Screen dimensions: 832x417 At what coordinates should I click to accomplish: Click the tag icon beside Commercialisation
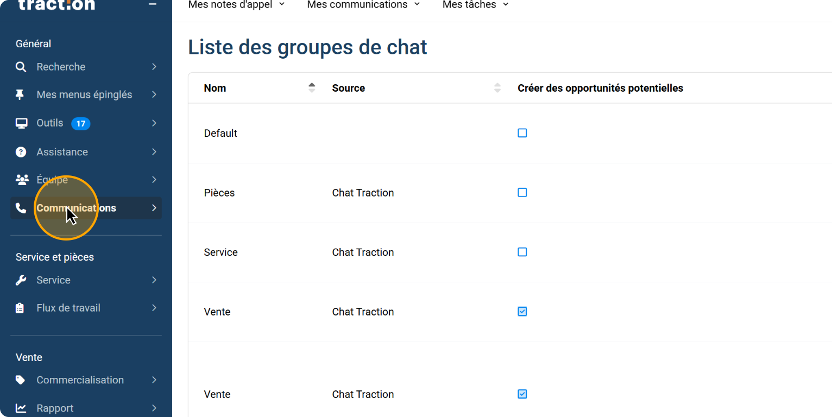tap(21, 380)
